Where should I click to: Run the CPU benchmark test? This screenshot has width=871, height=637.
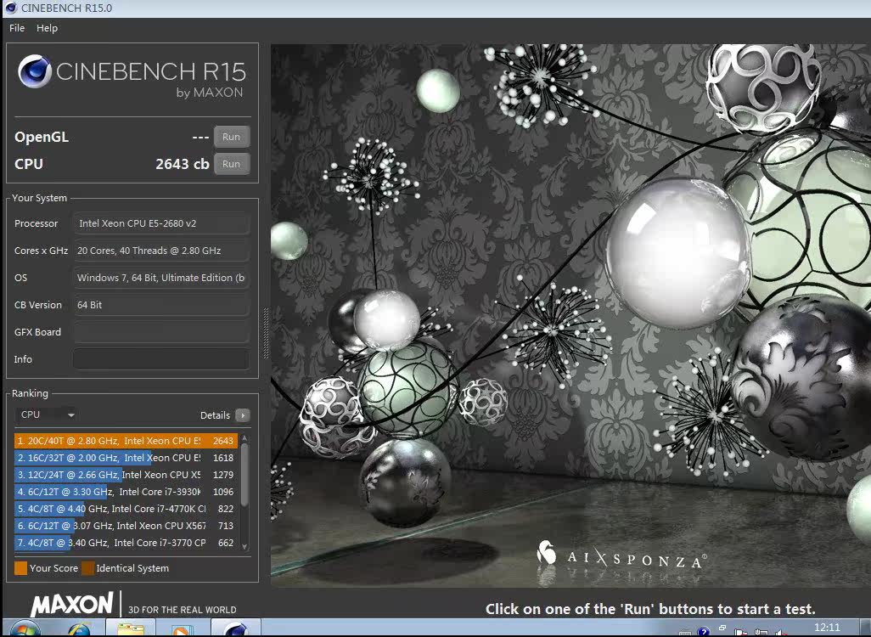[232, 164]
